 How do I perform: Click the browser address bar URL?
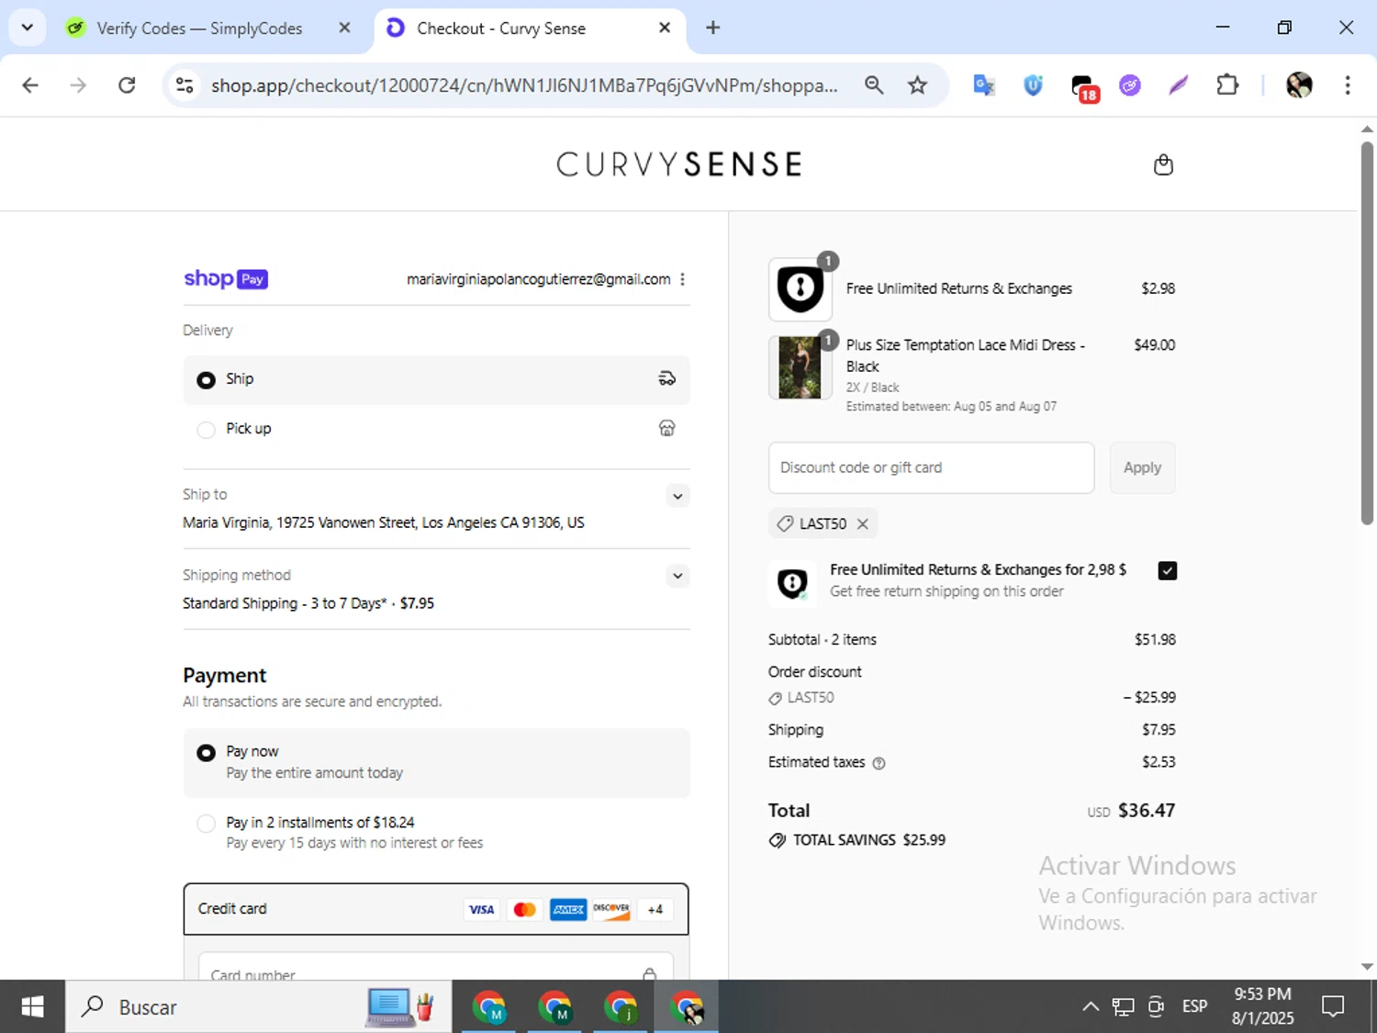click(x=524, y=85)
